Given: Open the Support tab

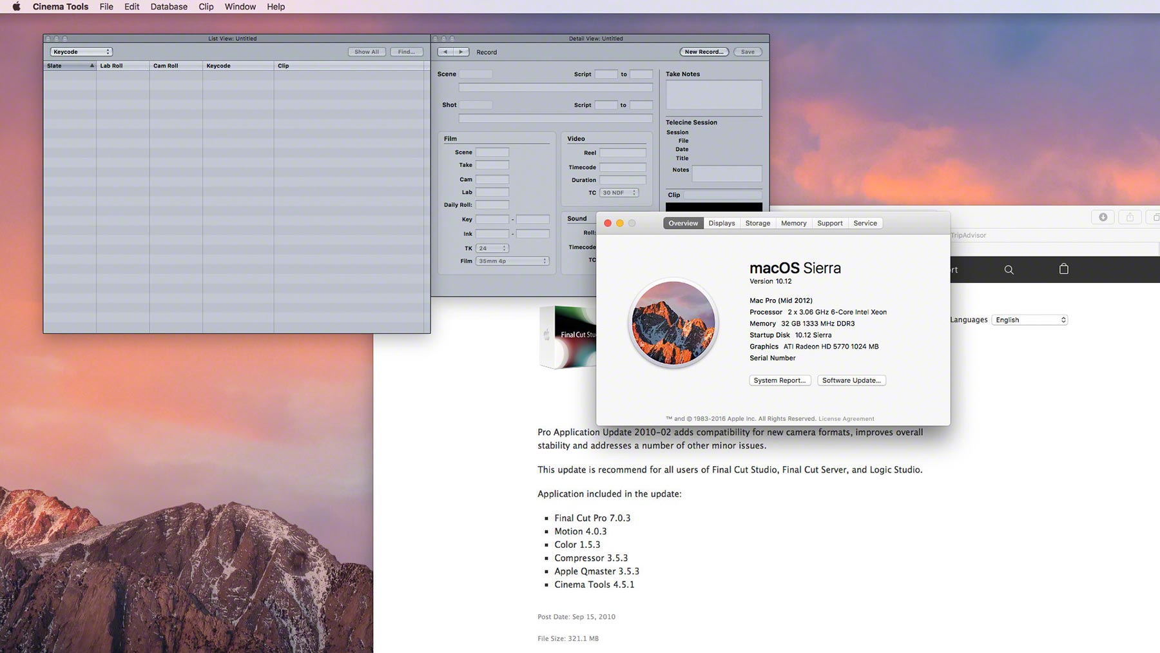Looking at the screenshot, I should tap(830, 223).
